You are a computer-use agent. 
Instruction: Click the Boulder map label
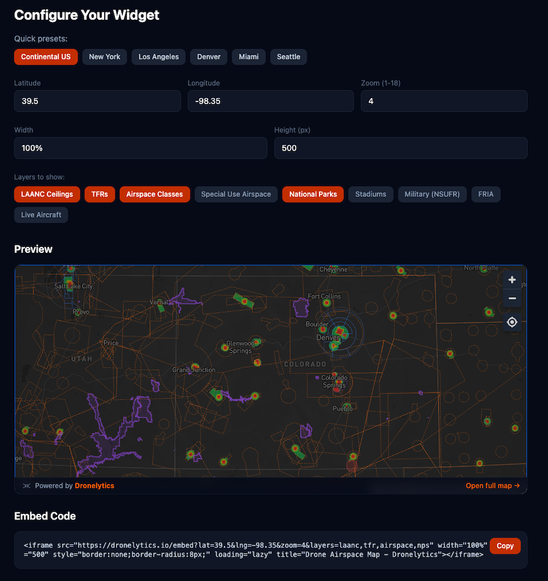317,324
